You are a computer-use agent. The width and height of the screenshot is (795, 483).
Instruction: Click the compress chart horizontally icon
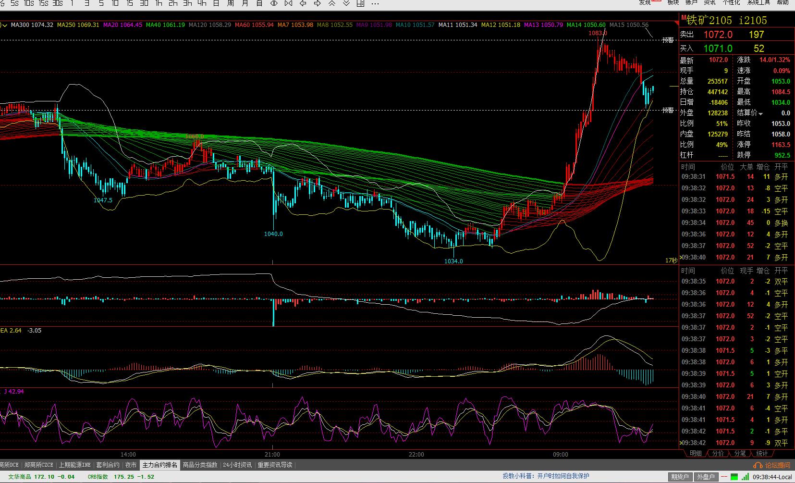point(288,3)
